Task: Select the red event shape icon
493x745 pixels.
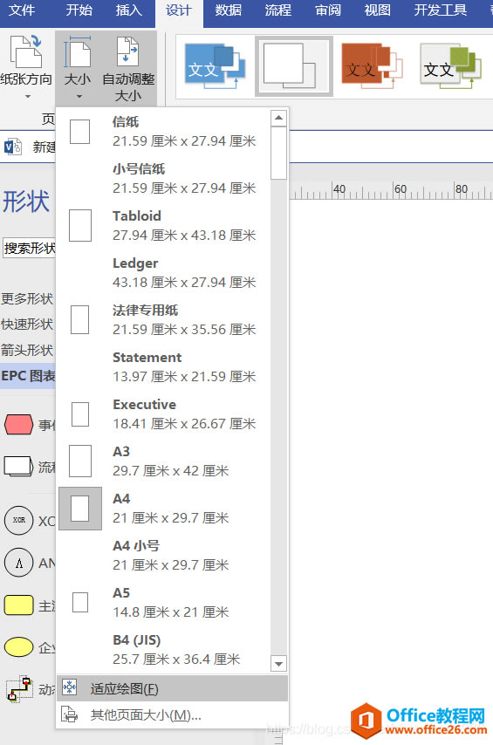Action: point(18,424)
